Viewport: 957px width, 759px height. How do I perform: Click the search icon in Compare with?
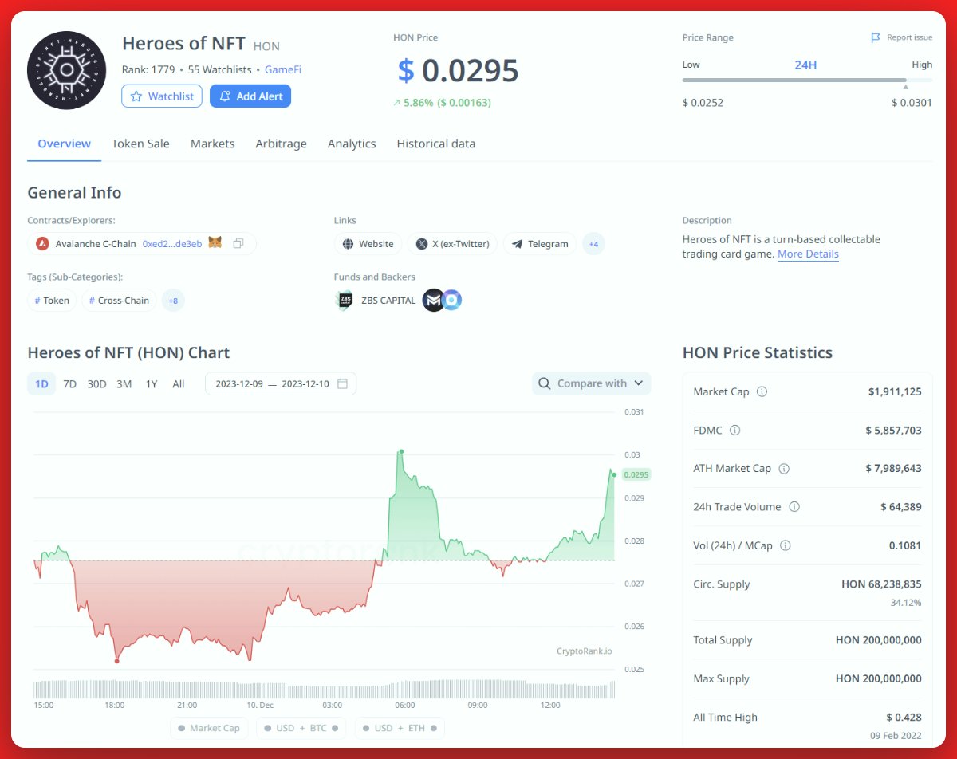pyautogui.click(x=544, y=383)
